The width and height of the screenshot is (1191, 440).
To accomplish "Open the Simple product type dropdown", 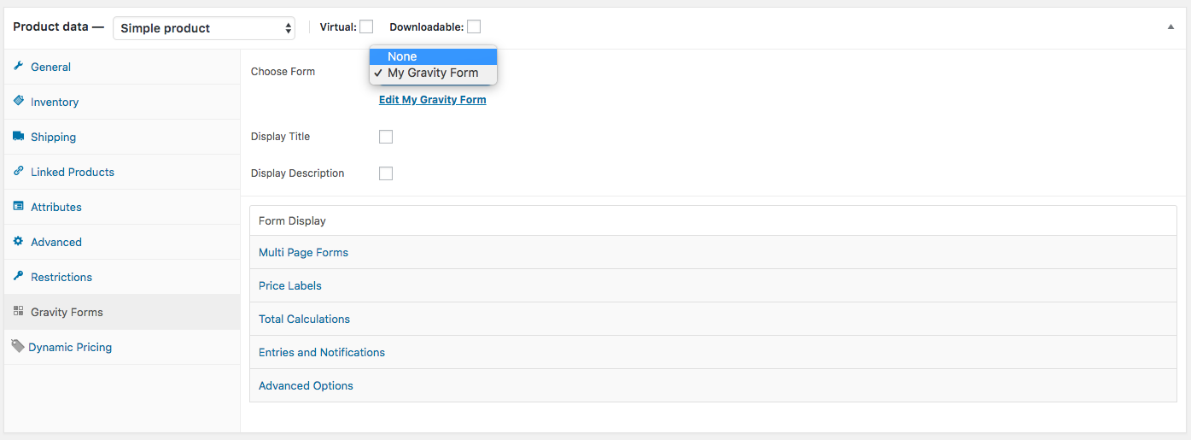I will coord(204,28).
